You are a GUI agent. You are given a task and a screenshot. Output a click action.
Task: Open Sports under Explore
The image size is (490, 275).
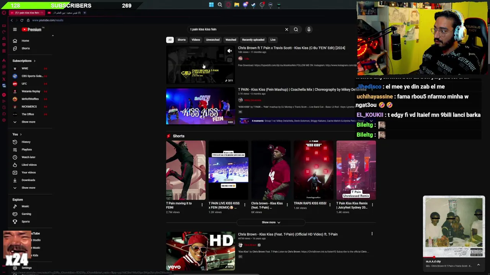25,222
